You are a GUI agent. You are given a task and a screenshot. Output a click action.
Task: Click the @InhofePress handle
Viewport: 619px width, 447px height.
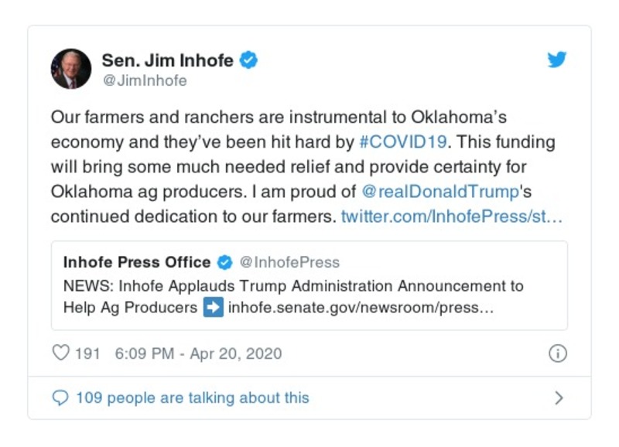(289, 262)
